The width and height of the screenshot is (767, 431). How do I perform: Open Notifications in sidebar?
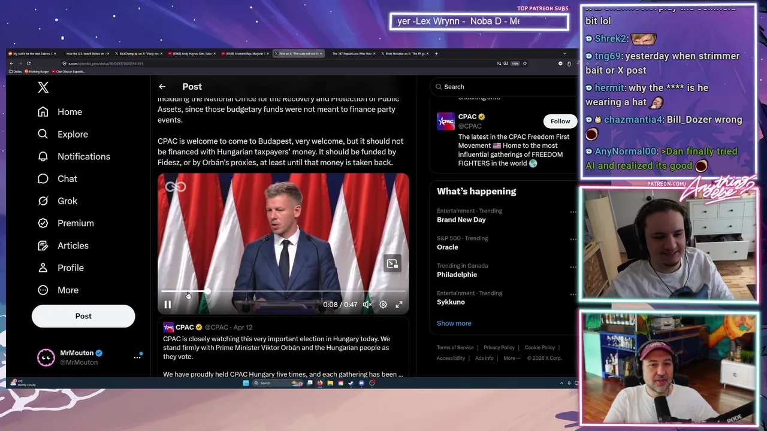click(74, 156)
